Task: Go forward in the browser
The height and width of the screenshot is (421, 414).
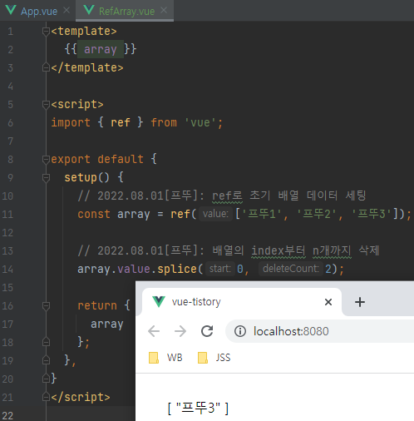Action: click(x=180, y=331)
